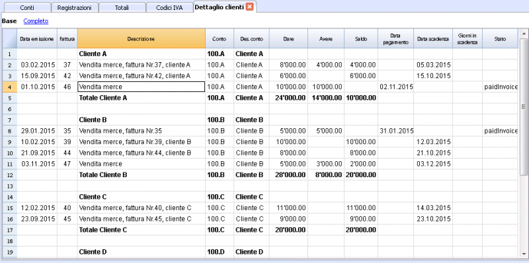529x263 pixels.
Task: Click the Descrizione column header
Action: coord(142,39)
